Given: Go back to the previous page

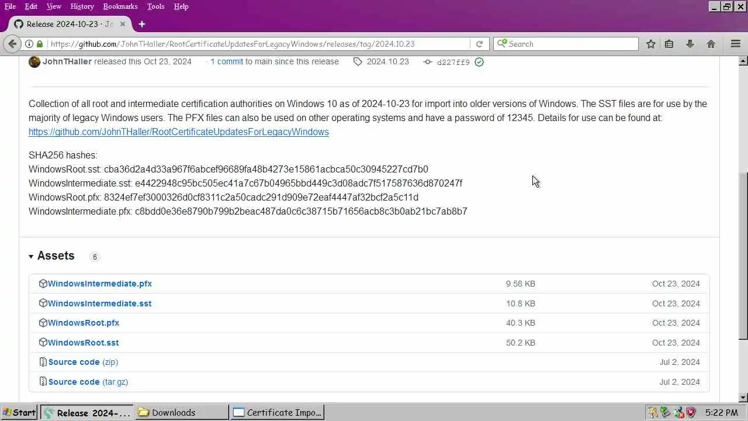Looking at the screenshot, I should (12, 44).
